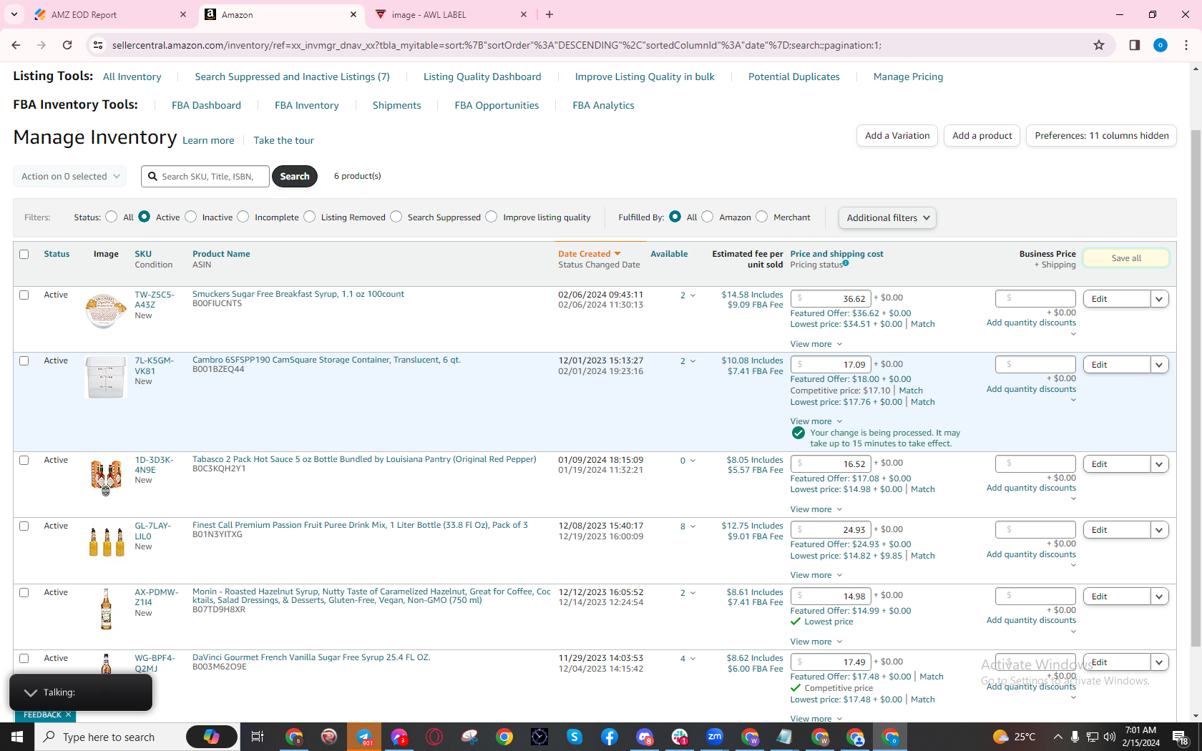The width and height of the screenshot is (1202, 751).
Task: Open Edit dropdown arrow for Tabasco row
Action: (1160, 464)
